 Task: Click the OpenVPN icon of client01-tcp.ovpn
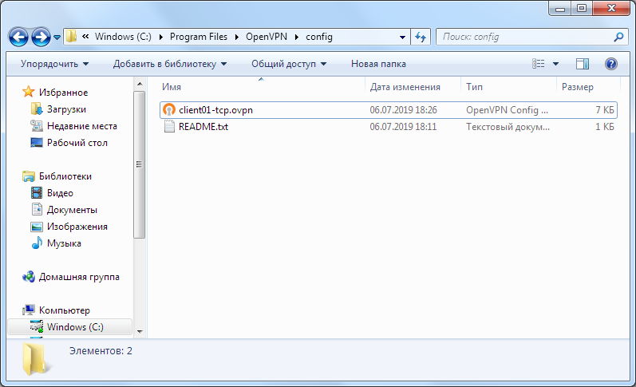(x=168, y=110)
